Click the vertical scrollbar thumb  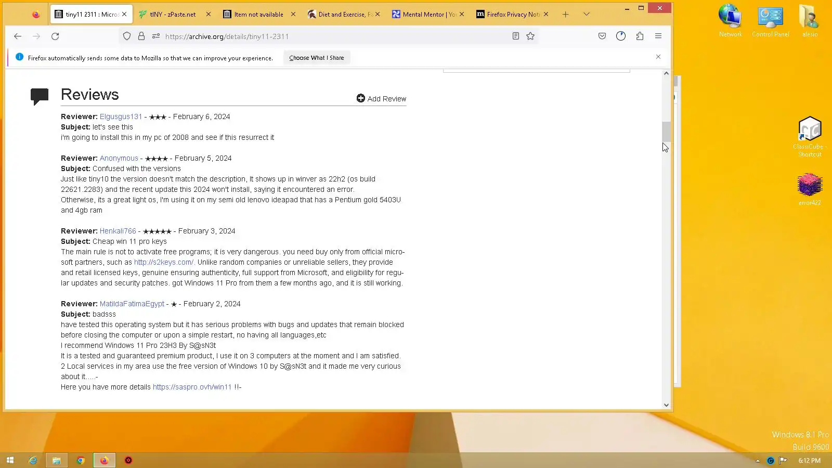[x=666, y=132]
